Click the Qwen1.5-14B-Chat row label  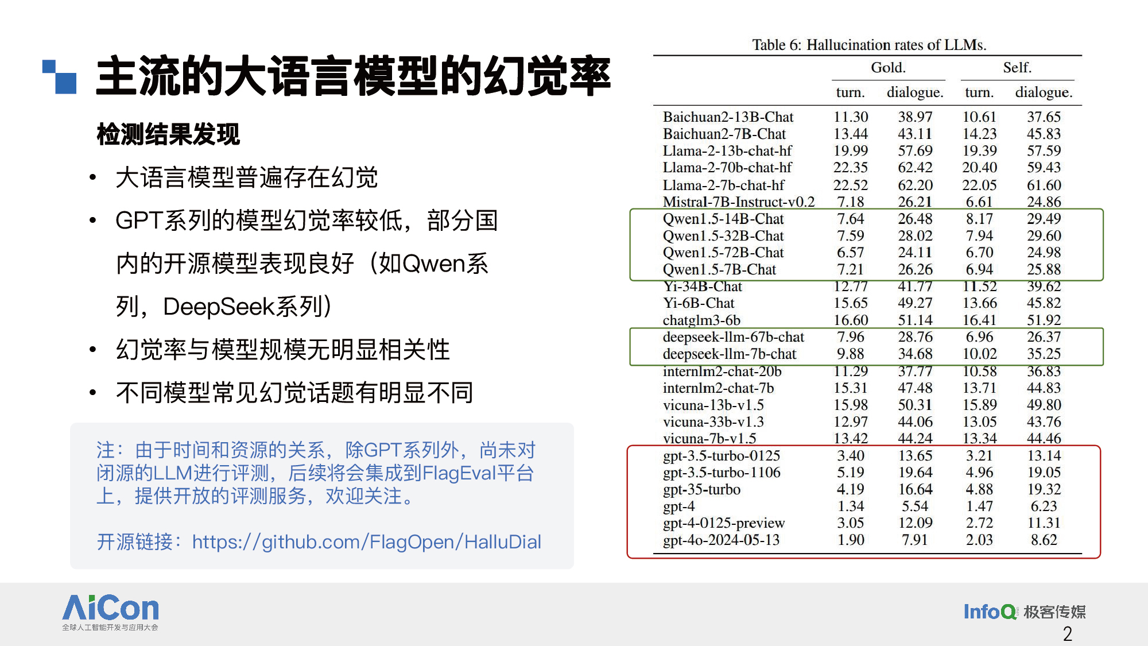(723, 219)
